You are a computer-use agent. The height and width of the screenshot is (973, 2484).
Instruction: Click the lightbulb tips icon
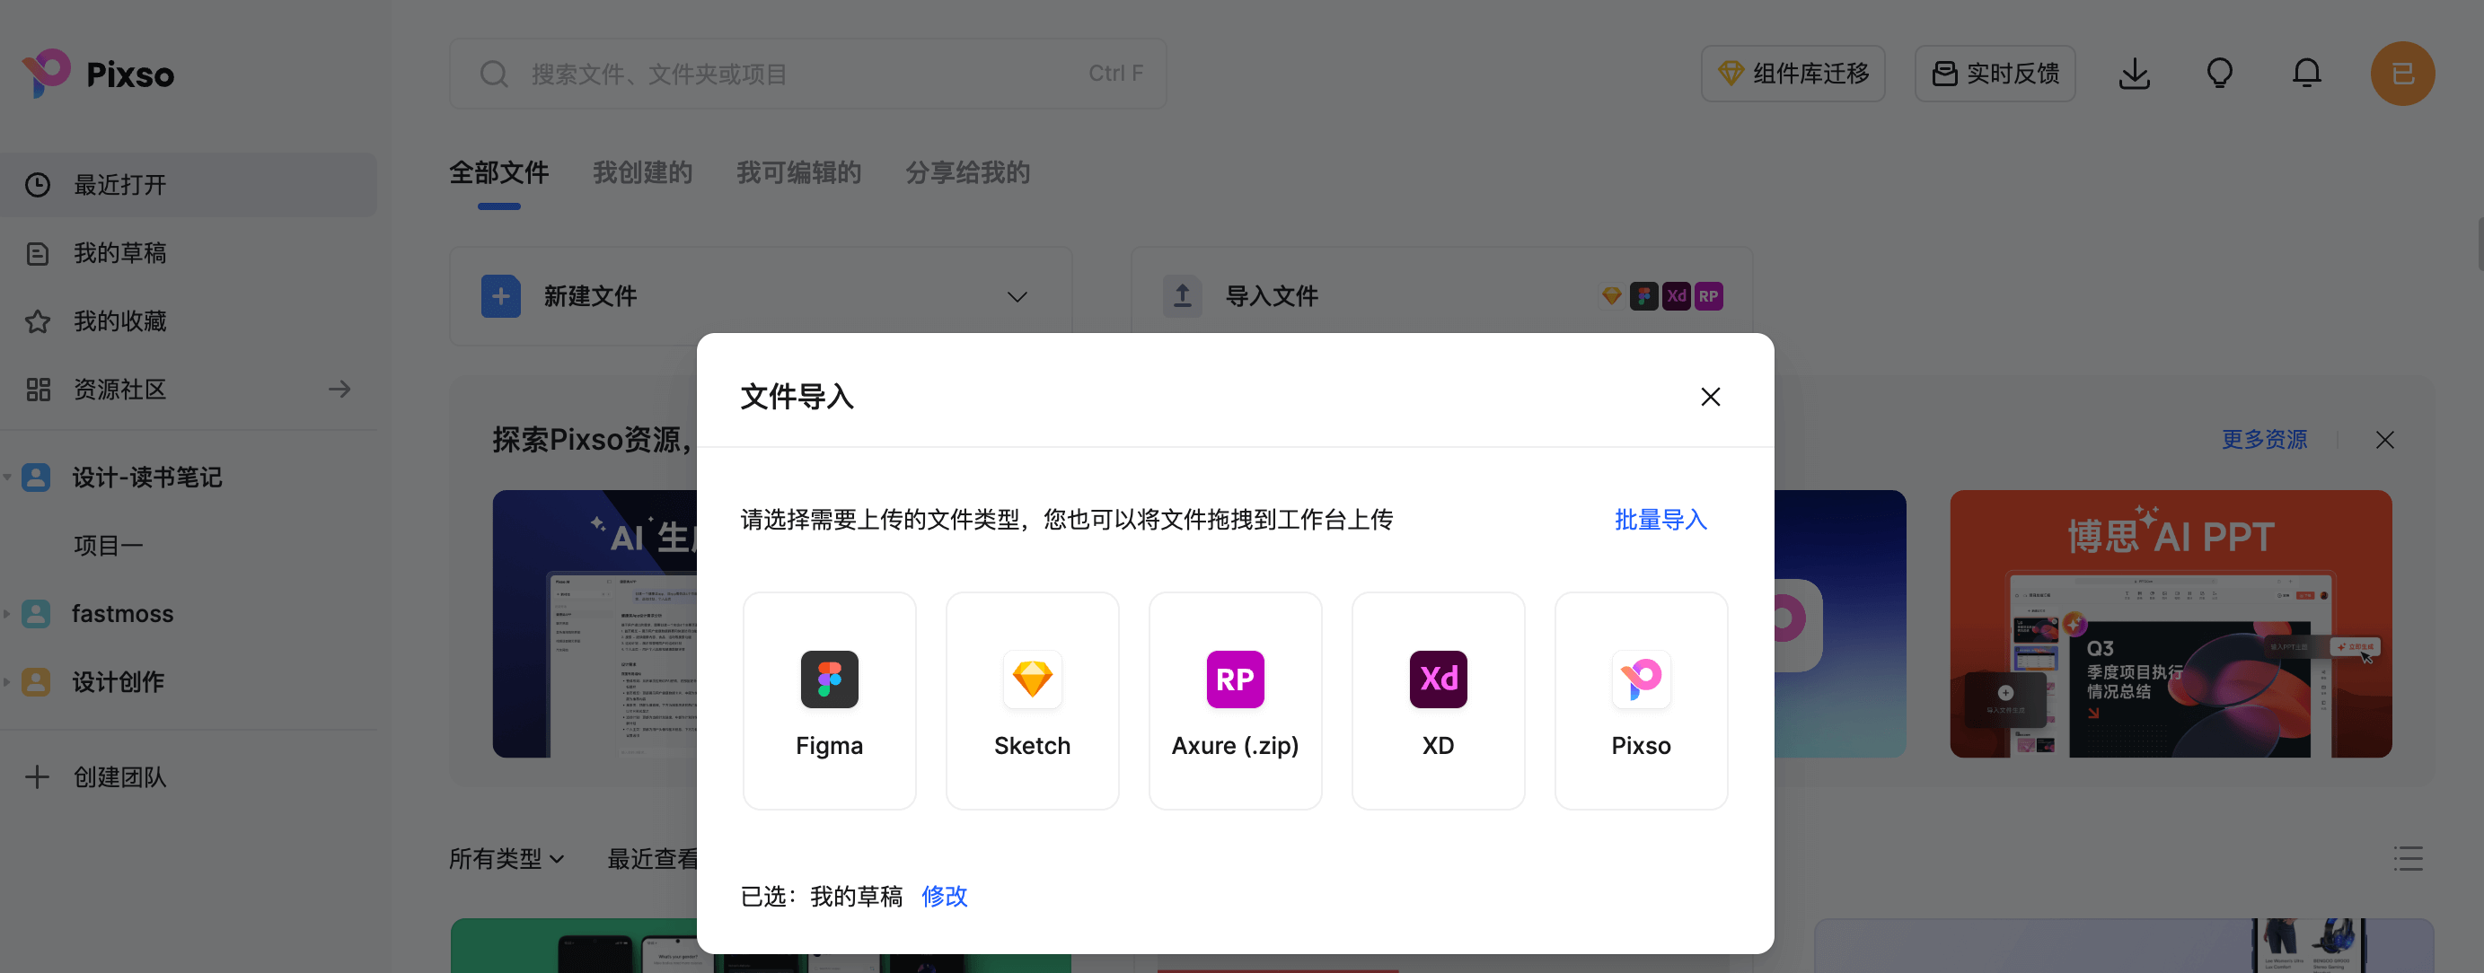(x=2220, y=74)
